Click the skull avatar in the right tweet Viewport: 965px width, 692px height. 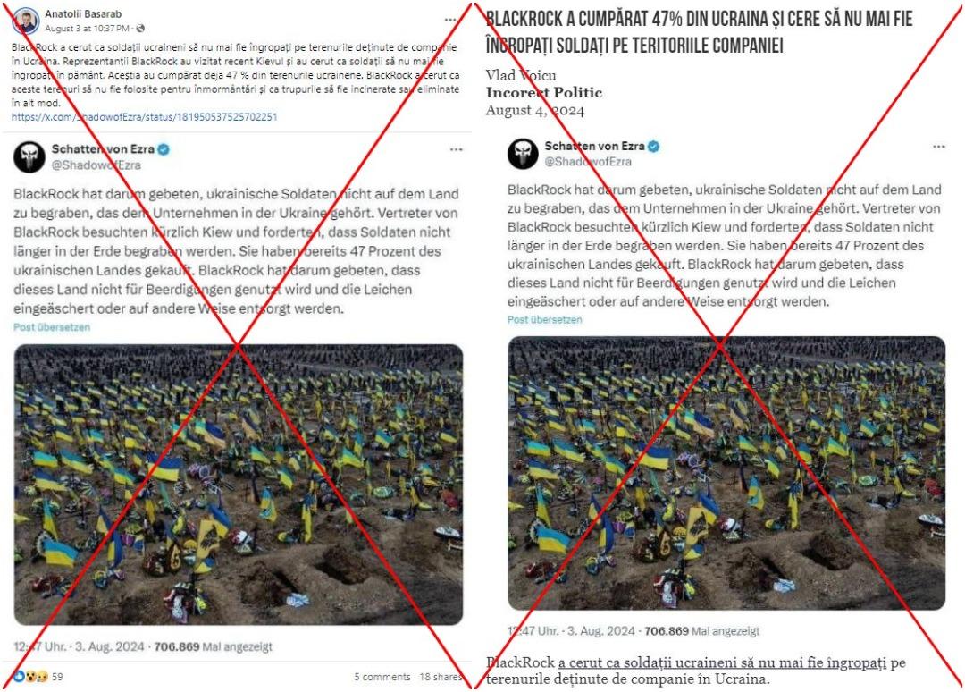click(x=523, y=153)
